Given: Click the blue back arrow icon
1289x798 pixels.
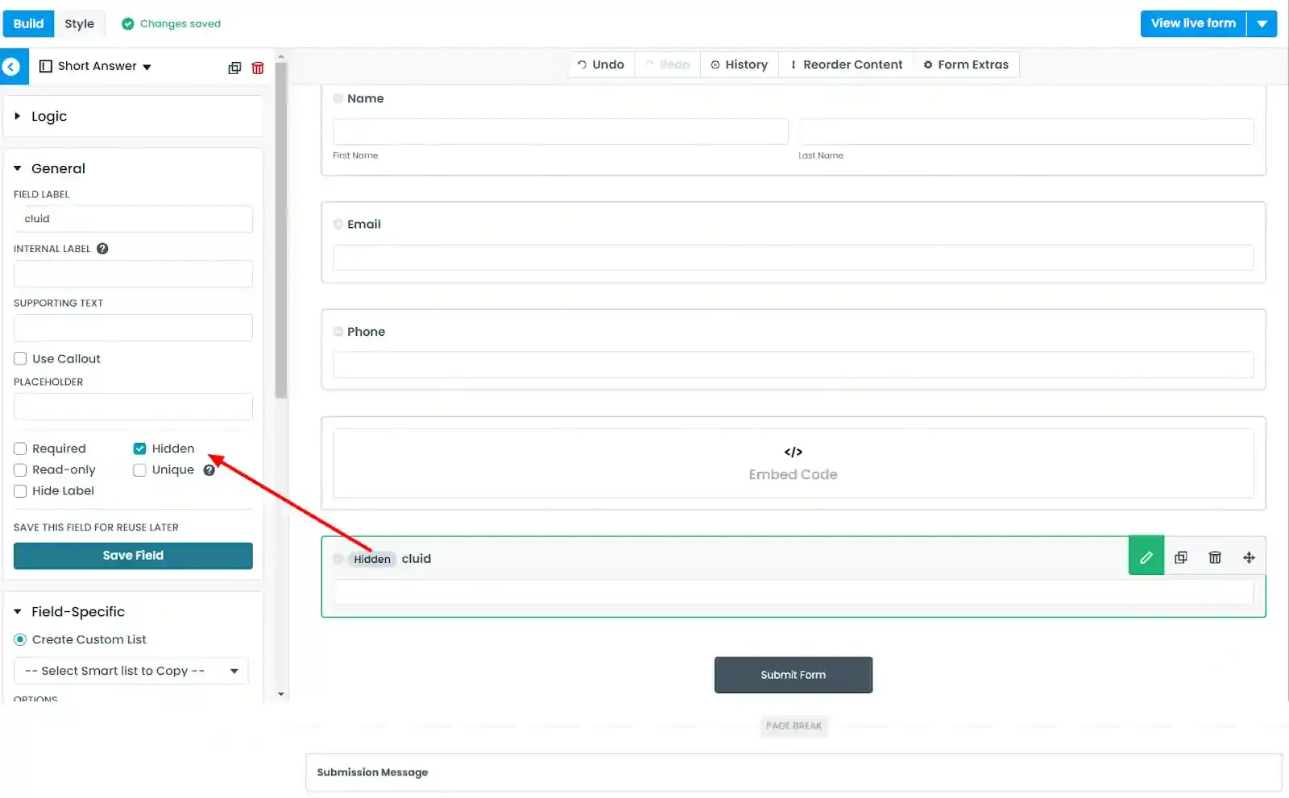Looking at the screenshot, I should [x=11, y=67].
